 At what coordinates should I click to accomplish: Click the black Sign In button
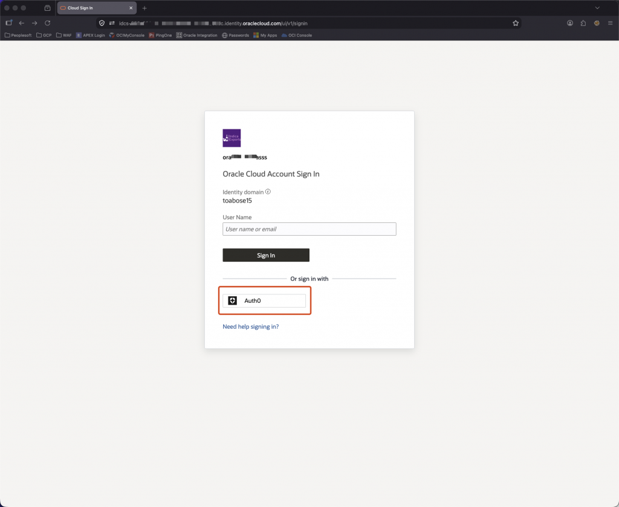(x=266, y=255)
